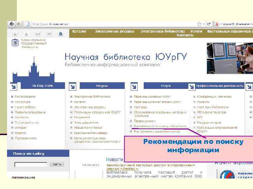
Task: Open the Виртуальная справочная menu item
Action: pos(230,31)
